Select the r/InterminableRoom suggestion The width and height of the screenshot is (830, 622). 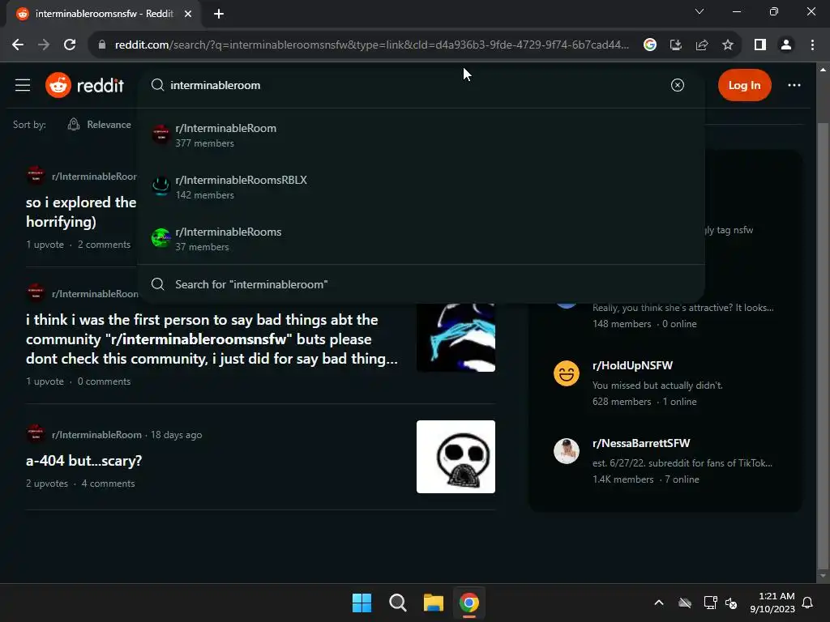pyautogui.click(x=421, y=135)
